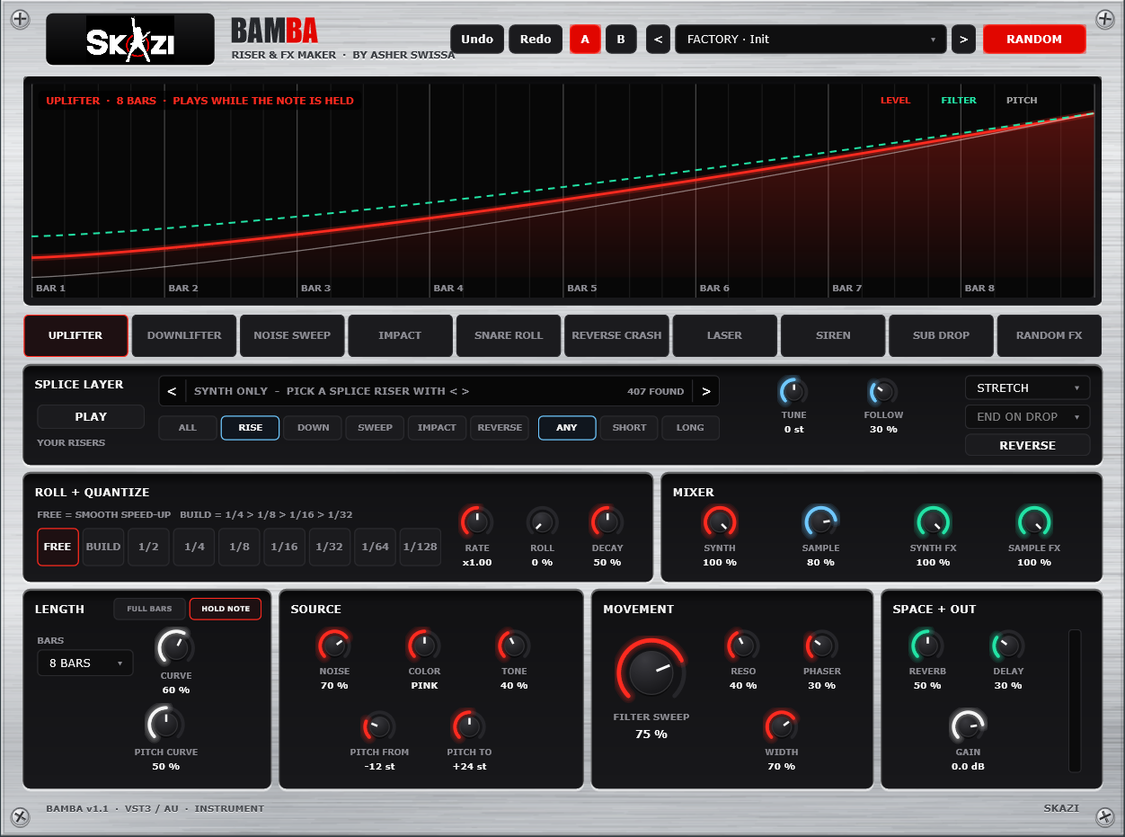Image resolution: width=1125 pixels, height=837 pixels.
Task: Click Play in the Splice Layer
Action: (91, 416)
